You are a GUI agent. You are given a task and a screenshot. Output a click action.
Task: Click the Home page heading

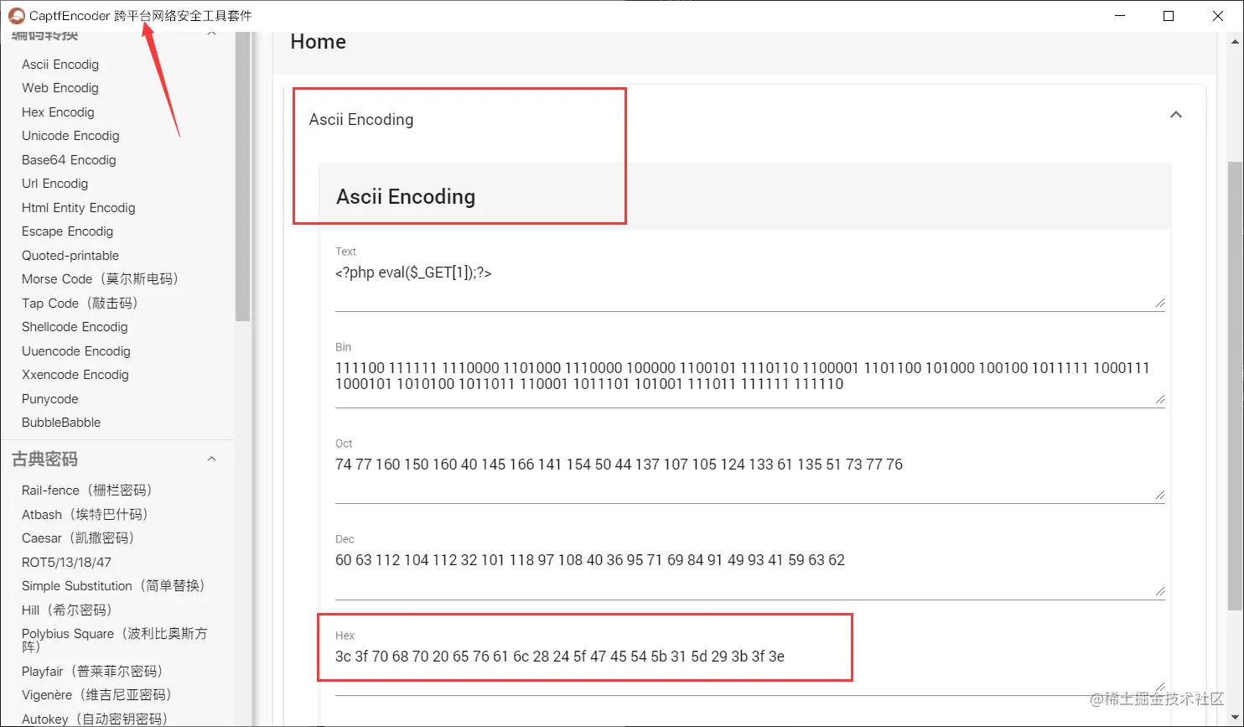(x=318, y=42)
